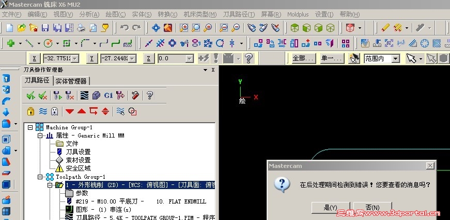Screen dimensions: 450x220
Task: Select the 刀具设置 tree item
Action: pos(79,152)
